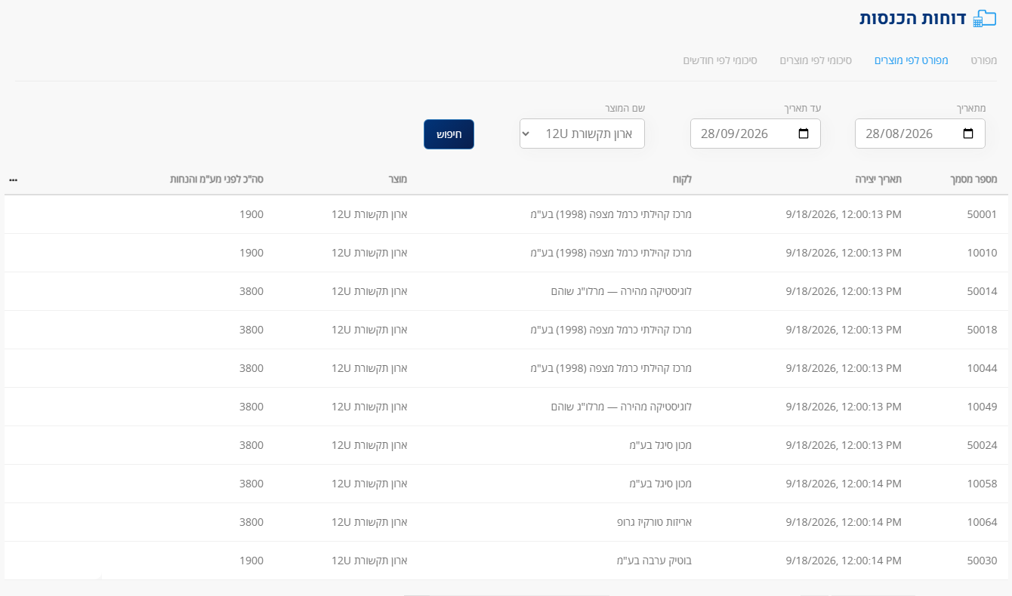Image resolution: width=1012 pixels, height=596 pixels.
Task: Click the 28/09/2026 until-date field
Action: (x=755, y=134)
